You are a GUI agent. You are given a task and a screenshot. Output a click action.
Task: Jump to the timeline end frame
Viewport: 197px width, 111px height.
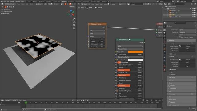[88, 100]
